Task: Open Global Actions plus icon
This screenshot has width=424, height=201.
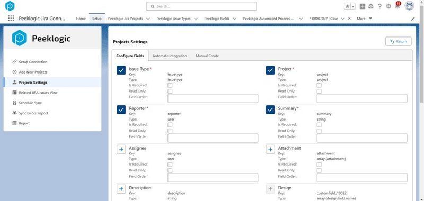Action: [363, 6]
